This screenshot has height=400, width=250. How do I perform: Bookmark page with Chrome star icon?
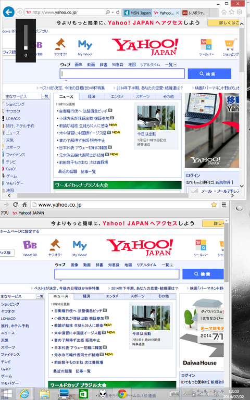pyautogui.click(x=214, y=204)
